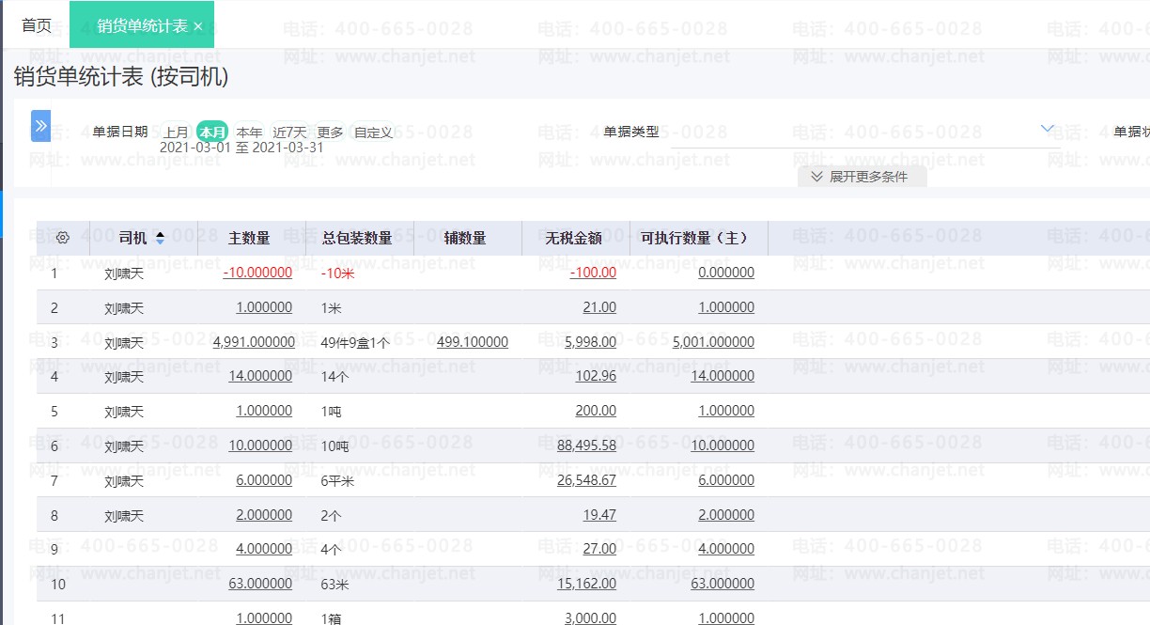Image resolution: width=1150 pixels, height=625 pixels.
Task: Open the 单据类型 dropdown arrow
Action: pyautogui.click(x=1048, y=129)
